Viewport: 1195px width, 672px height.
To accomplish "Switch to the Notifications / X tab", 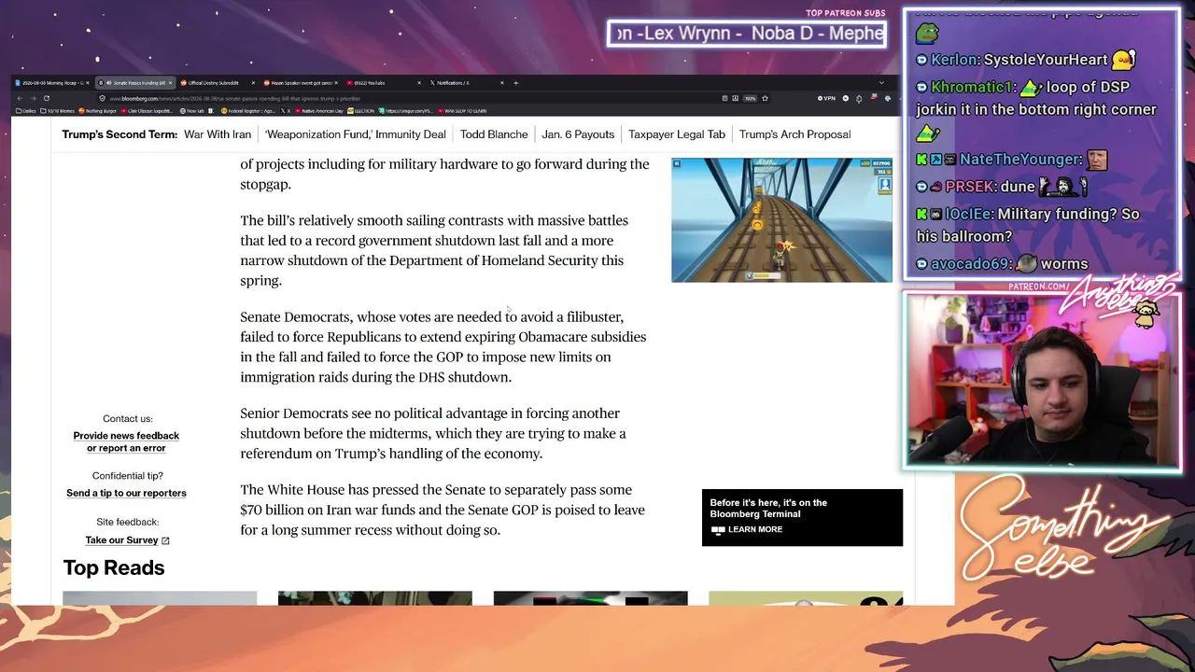I will (465, 83).
